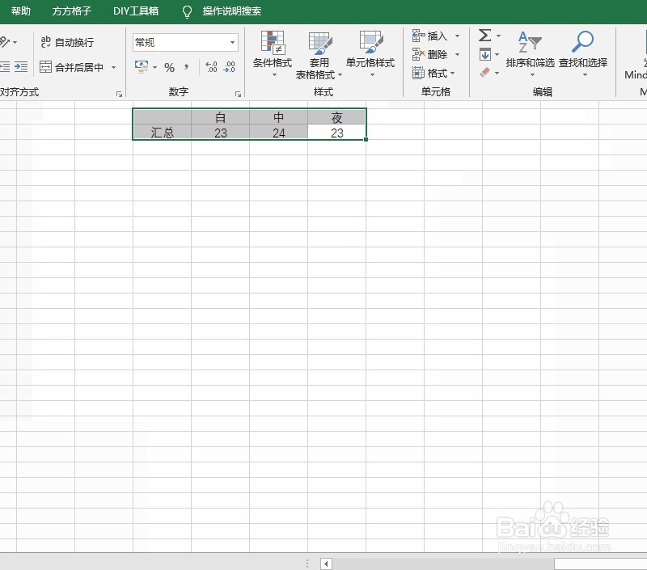Expand the accounting format dropdown arrow

coord(154,67)
